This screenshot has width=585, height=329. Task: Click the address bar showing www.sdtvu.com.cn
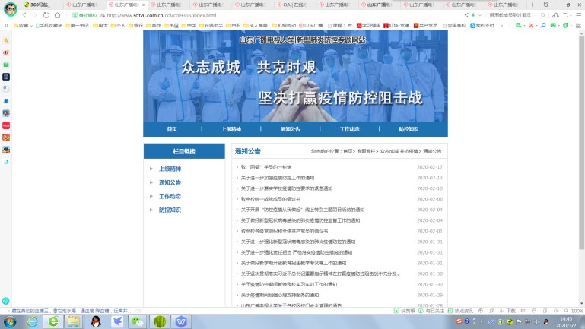tap(228, 14)
